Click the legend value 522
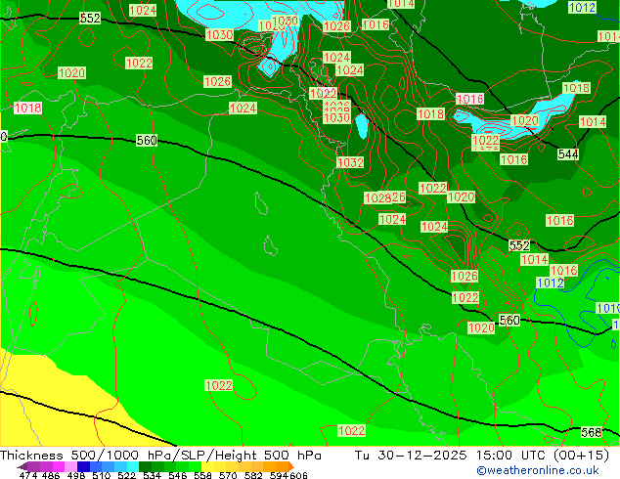Viewport: 620px width, 479px height. point(126,475)
